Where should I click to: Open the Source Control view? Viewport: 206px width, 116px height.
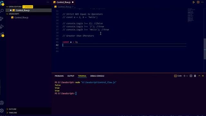2,19
